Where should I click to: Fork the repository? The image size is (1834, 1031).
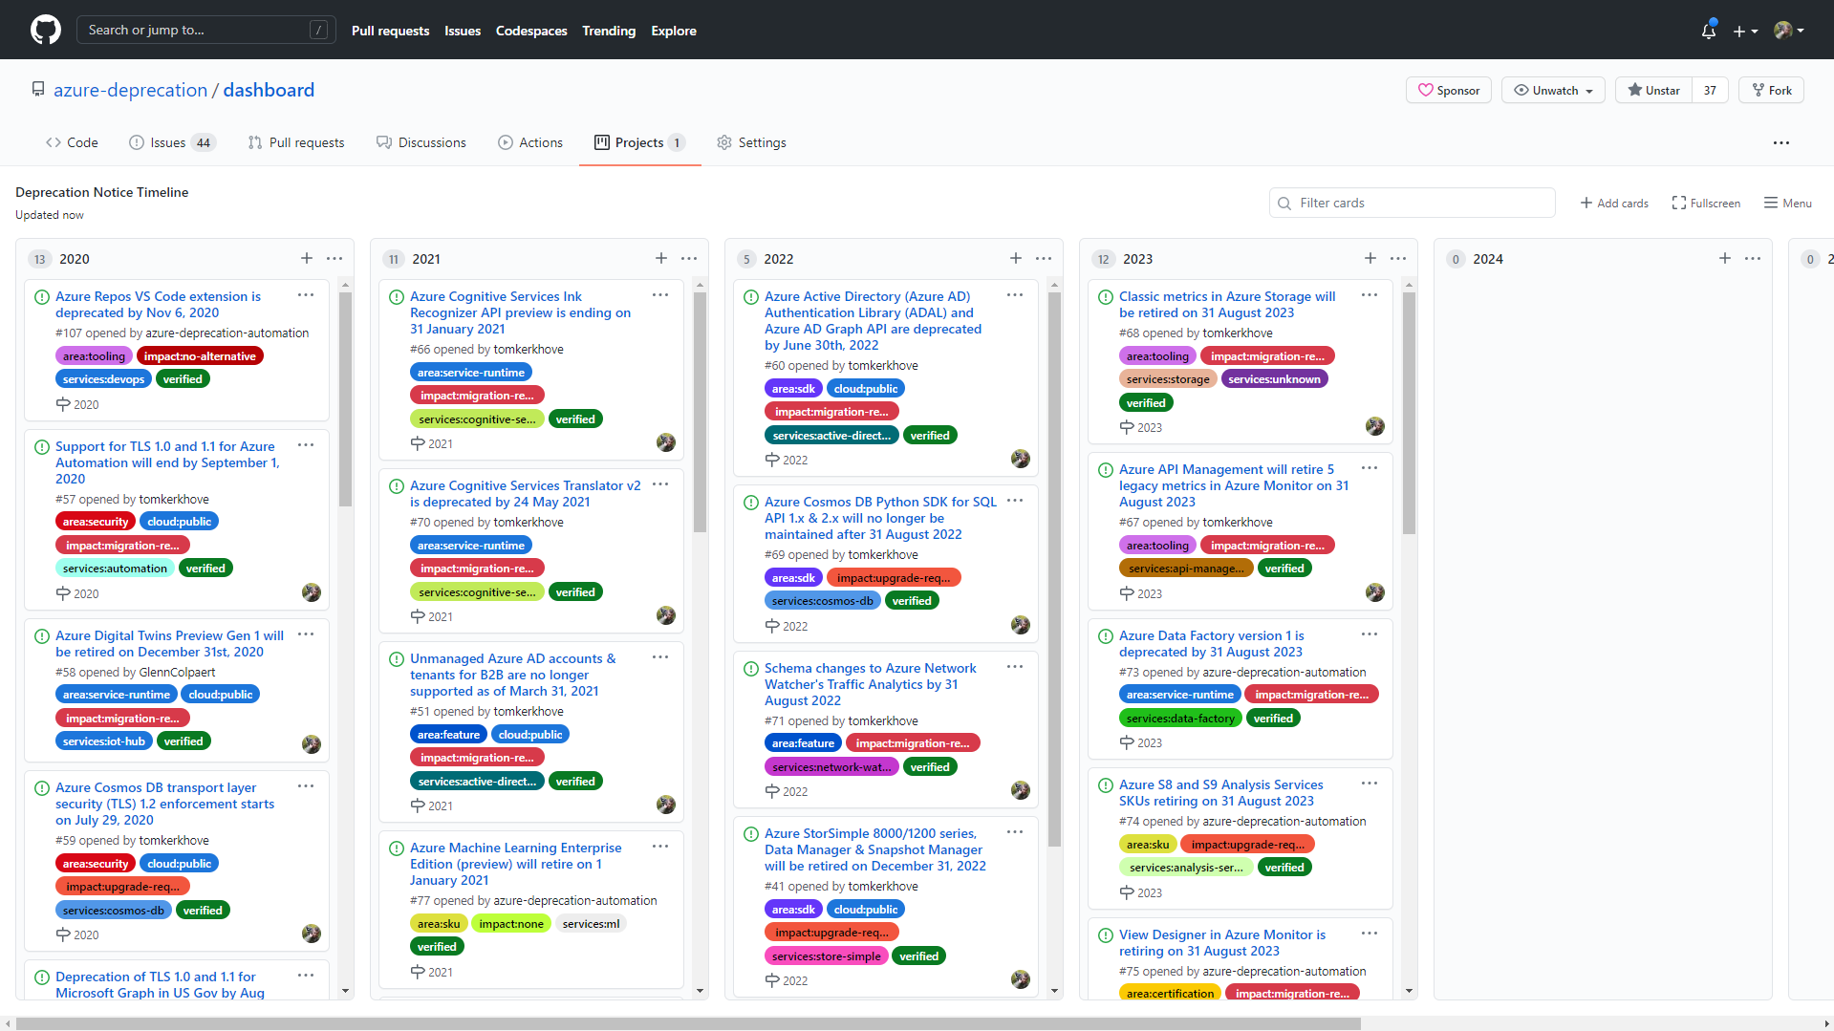coord(1772,90)
